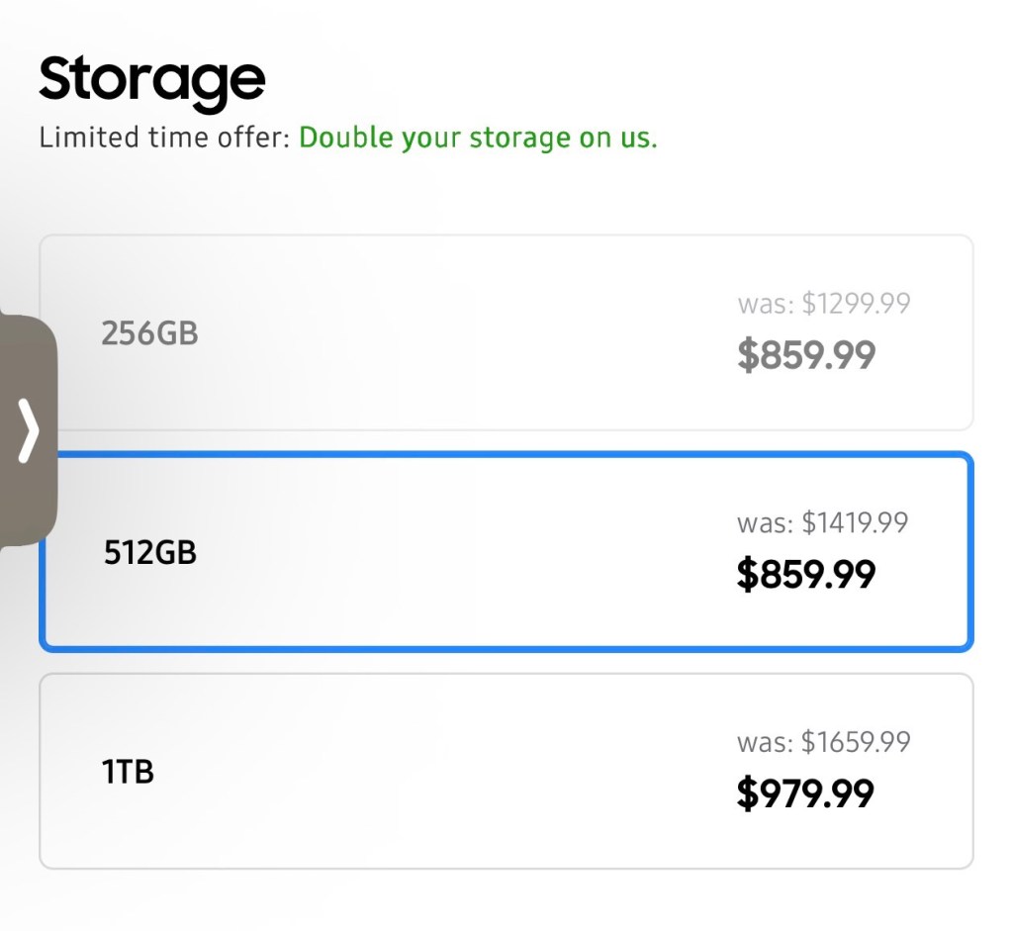This screenshot has height=931, width=1013.
Task: Click the empty middle of the 256GB card
Action: [445, 333]
